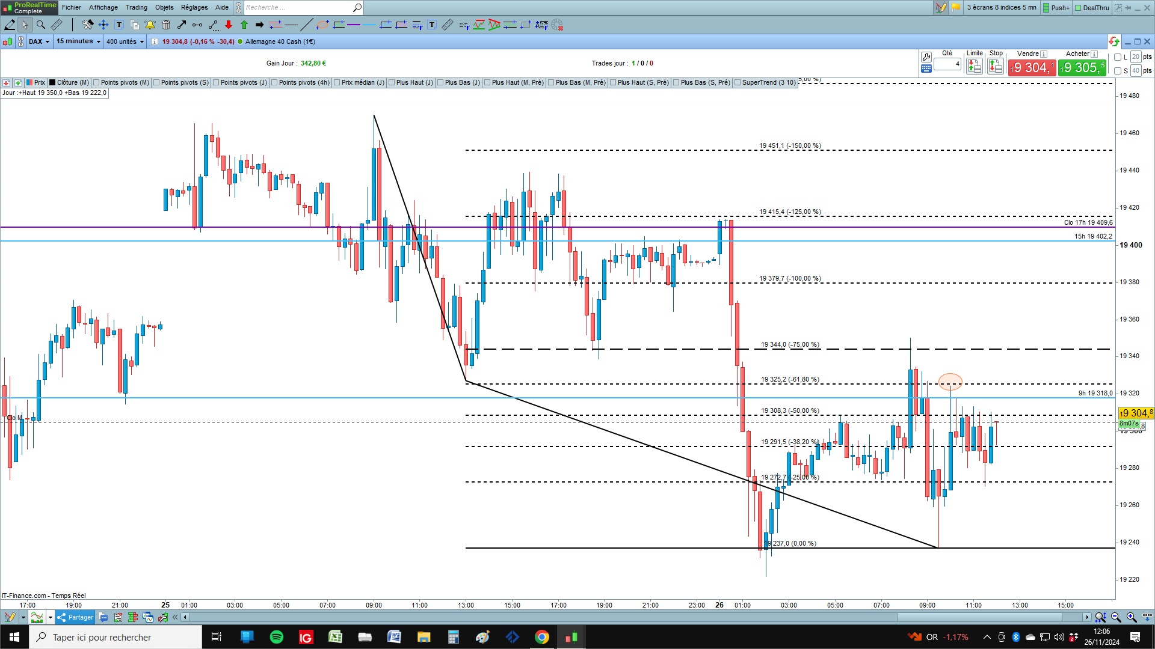Viewport: 1155px width, 649px height.
Task: Select the green up arrow tool
Action: coord(244,25)
